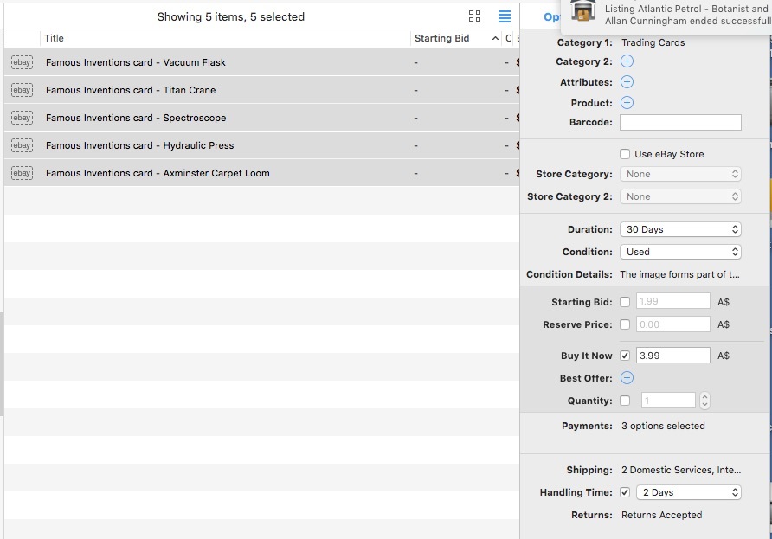Click eBay icon for Spectroscope listing
Screen dimensions: 772x539
tap(22, 117)
